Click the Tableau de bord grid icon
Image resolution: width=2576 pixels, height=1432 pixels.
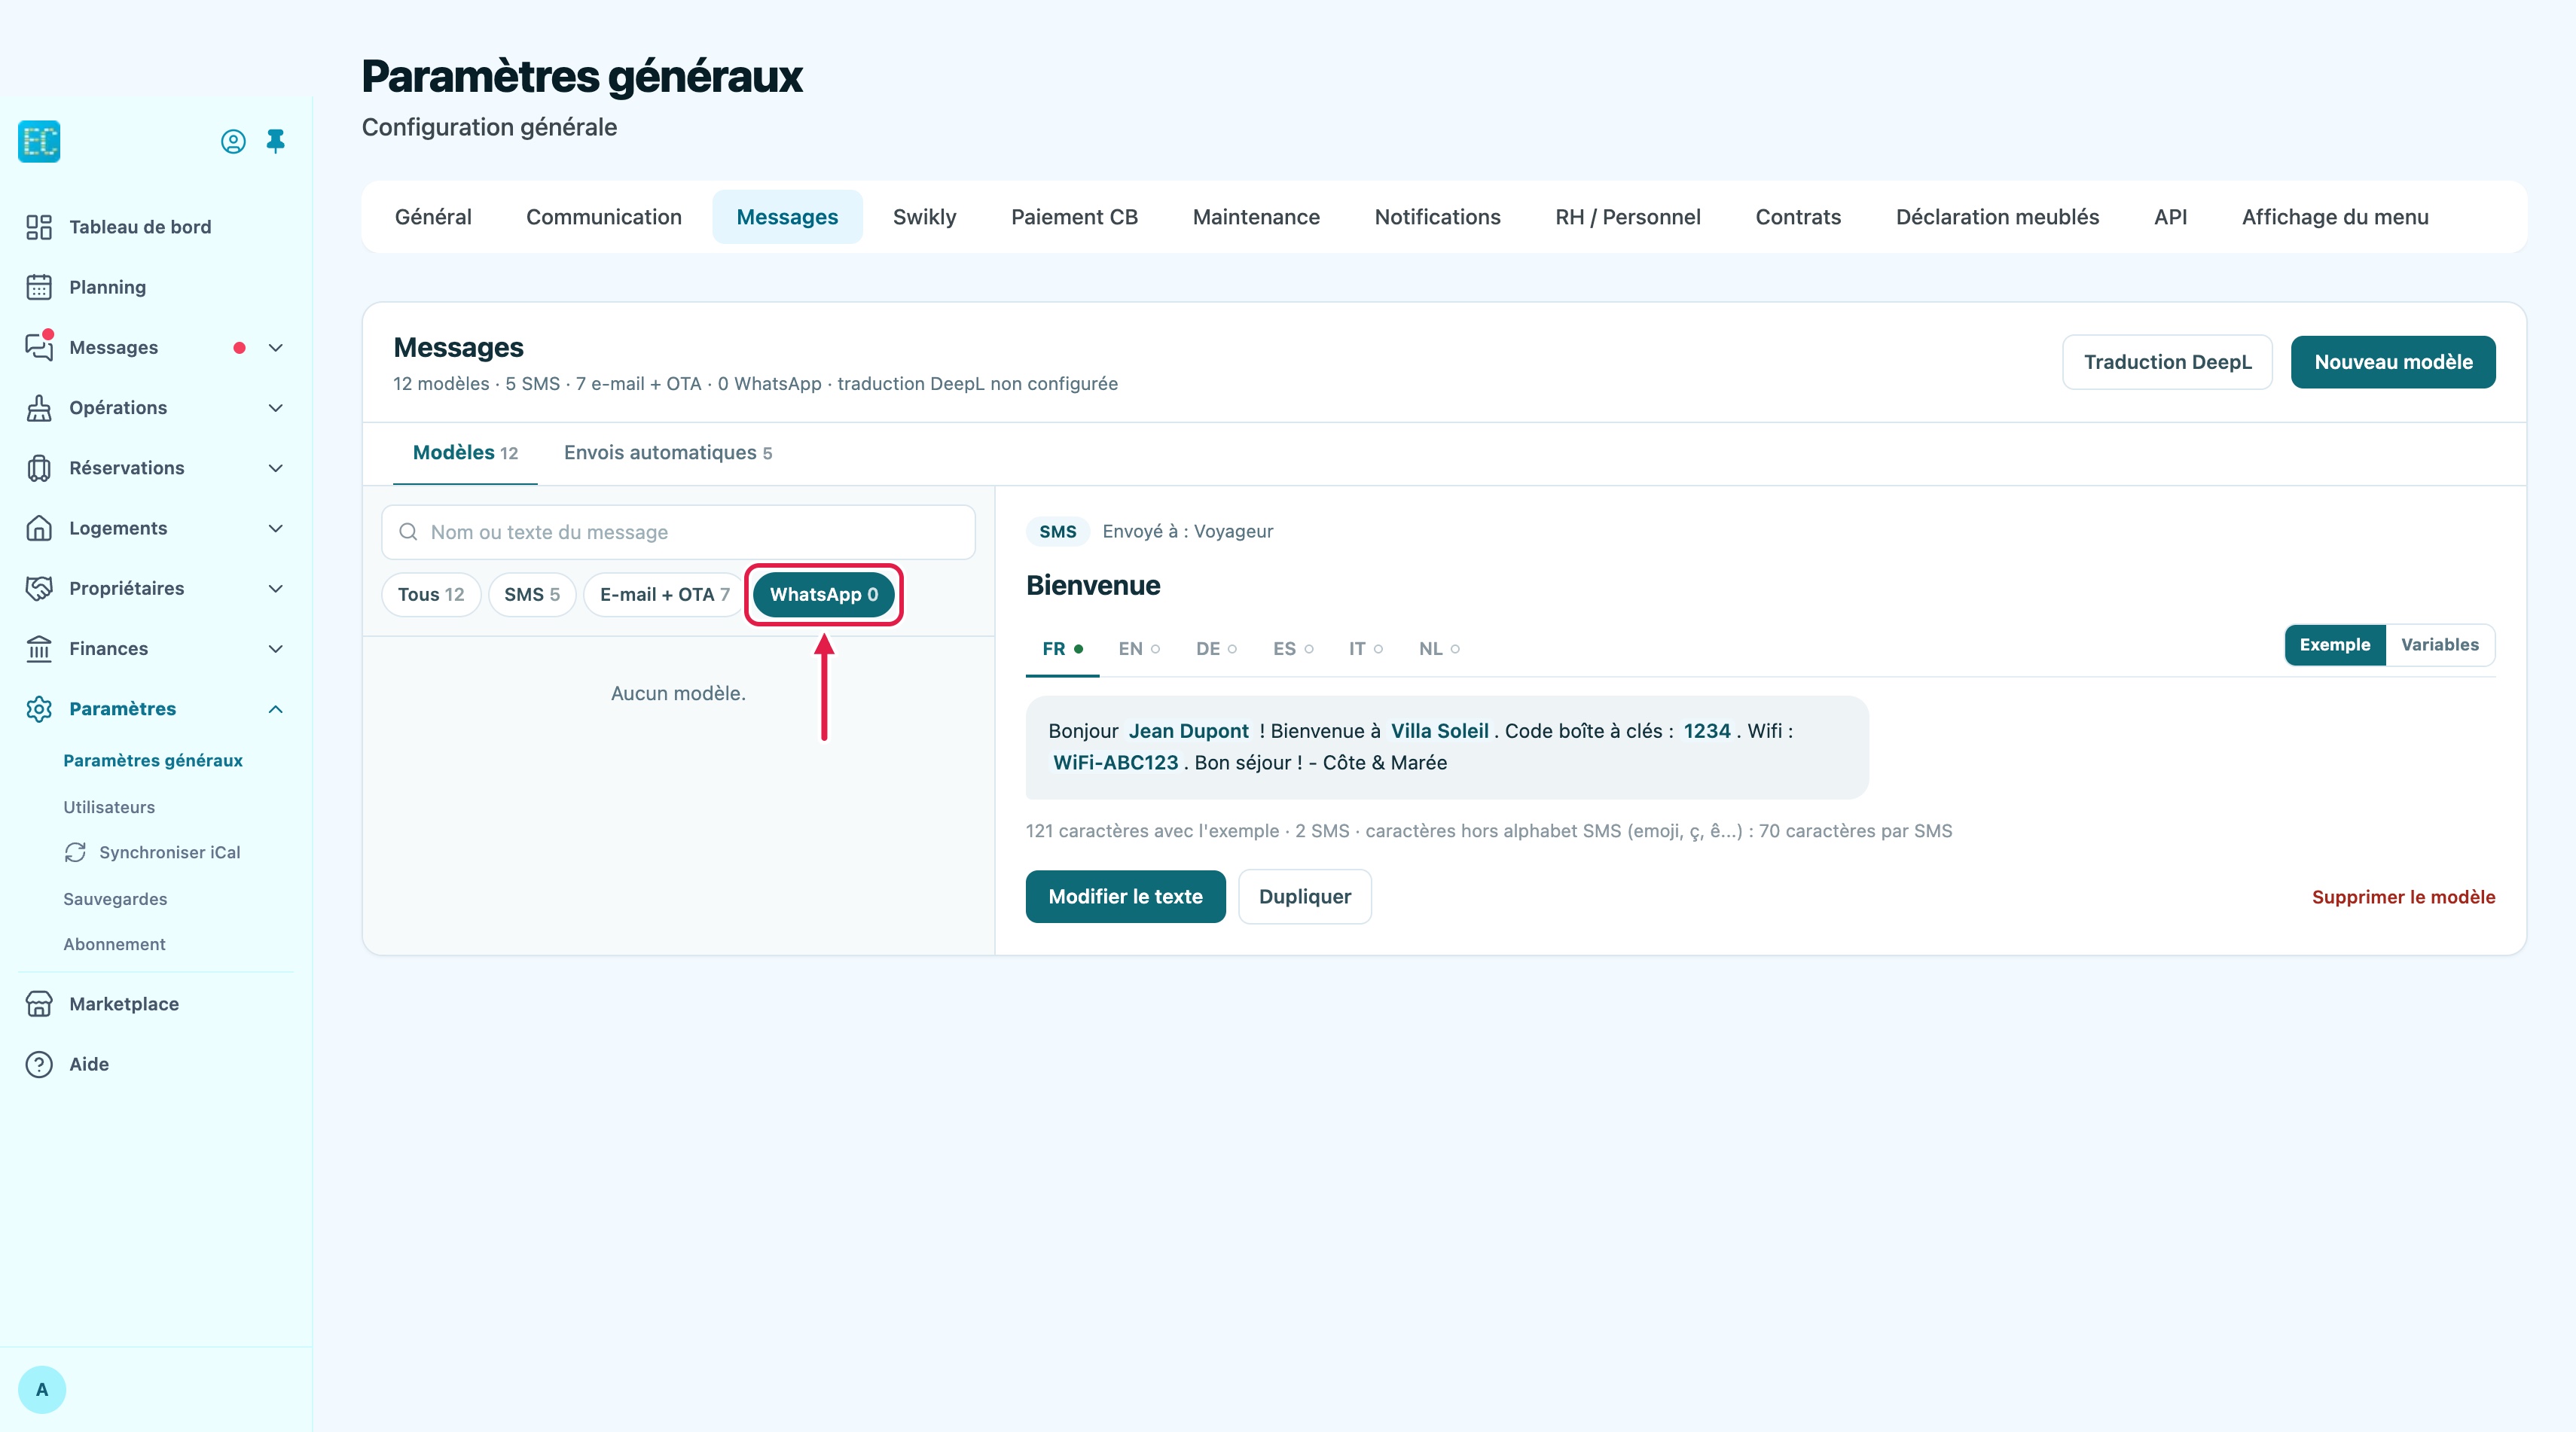[x=39, y=227]
